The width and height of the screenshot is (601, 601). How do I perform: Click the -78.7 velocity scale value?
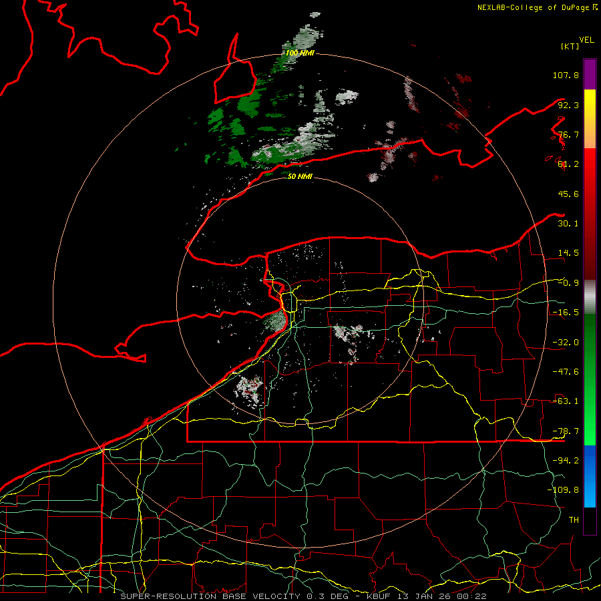click(x=566, y=431)
